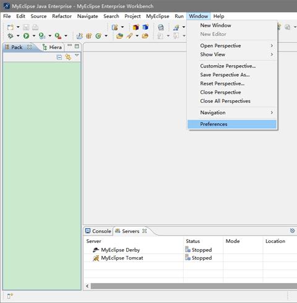Open the Refactor menu
Viewport: 297px width, 303px height.
[62, 16]
